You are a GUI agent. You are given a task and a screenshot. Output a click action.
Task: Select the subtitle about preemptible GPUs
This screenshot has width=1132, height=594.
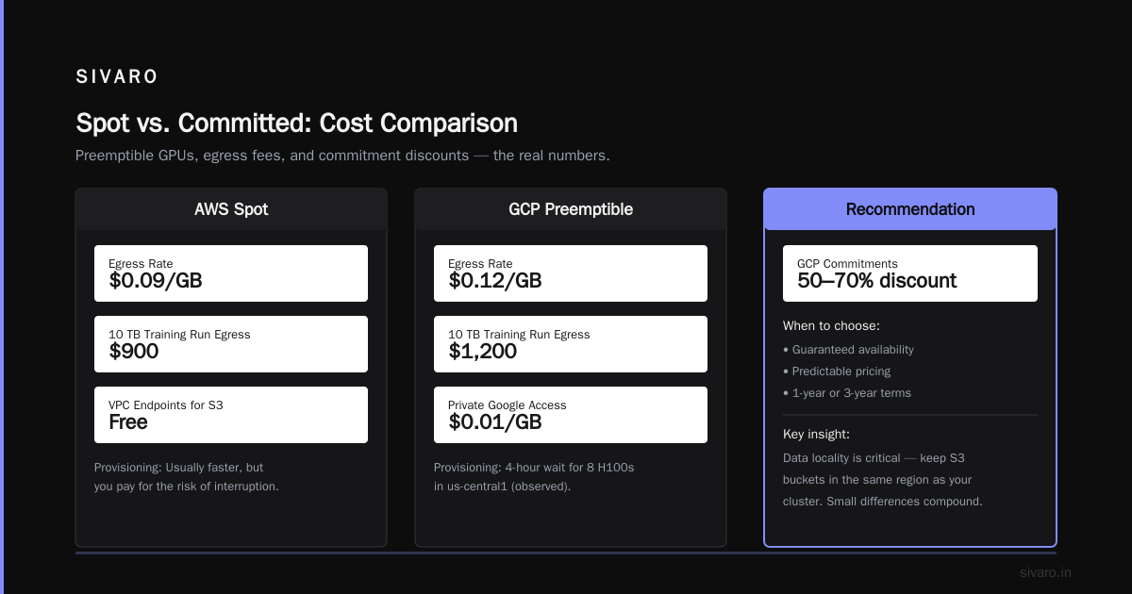coord(342,156)
